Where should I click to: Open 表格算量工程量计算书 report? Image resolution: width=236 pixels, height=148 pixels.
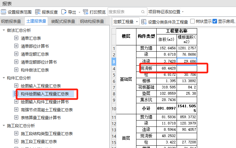click(40, 118)
